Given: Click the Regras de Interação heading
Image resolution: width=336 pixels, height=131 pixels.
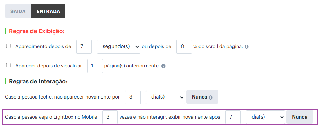Looking at the screenshot, I should (x=38, y=82).
